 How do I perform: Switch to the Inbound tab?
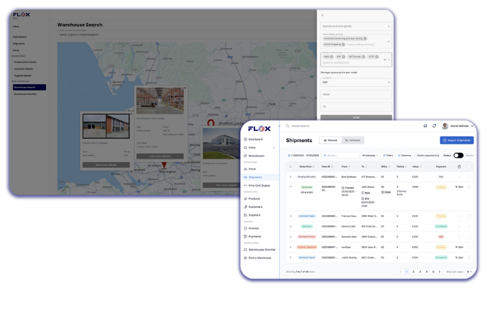pyautogui.click(x=331, y=141)
